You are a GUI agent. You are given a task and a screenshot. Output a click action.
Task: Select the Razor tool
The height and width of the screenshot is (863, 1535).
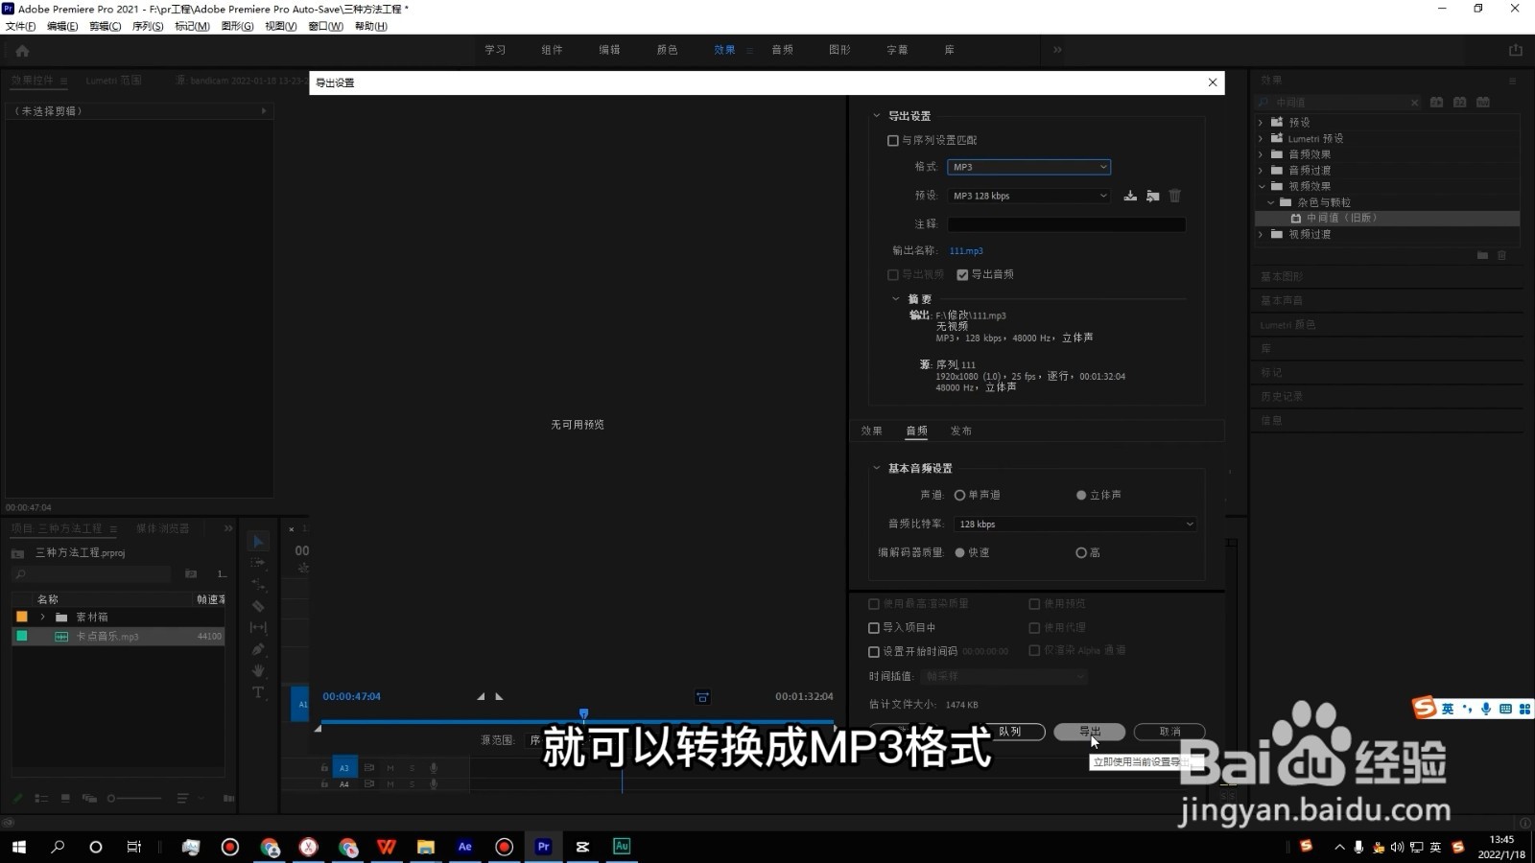257,607
